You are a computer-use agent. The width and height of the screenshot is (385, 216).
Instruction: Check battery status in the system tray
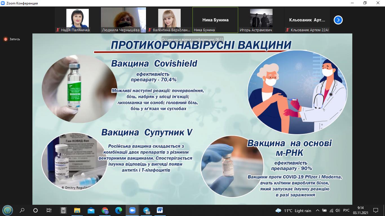point(324,210)
